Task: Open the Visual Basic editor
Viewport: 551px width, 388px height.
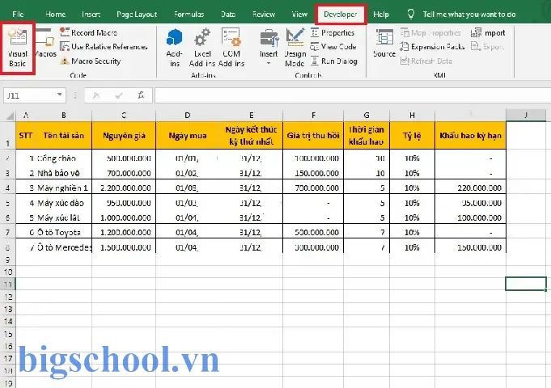Action: 18,48
